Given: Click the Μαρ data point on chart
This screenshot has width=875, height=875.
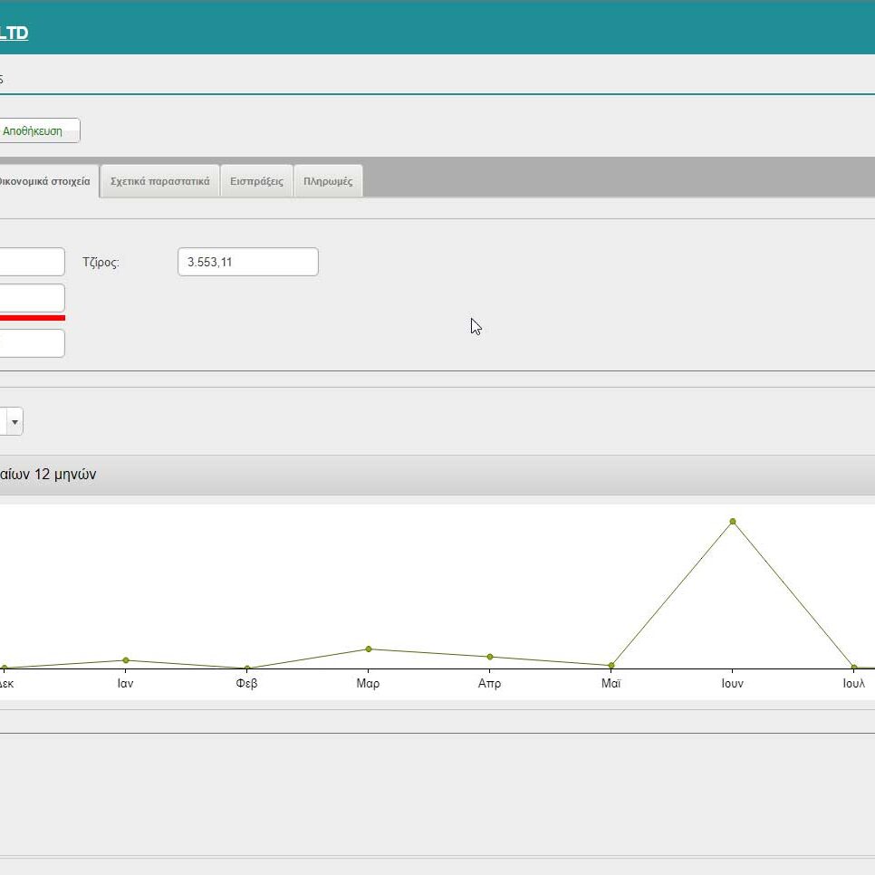Looking at the screenshot, I should click(369, 649).
